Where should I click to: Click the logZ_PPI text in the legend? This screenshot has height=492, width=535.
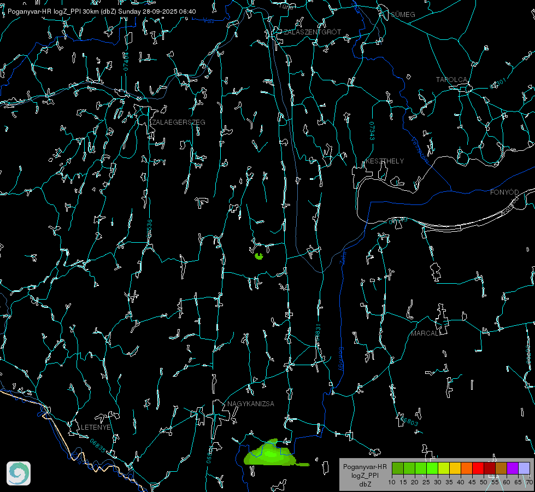pyautogui.click(x=364, y=475)
